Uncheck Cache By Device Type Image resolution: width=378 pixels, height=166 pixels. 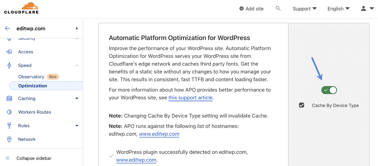[301, 105]
